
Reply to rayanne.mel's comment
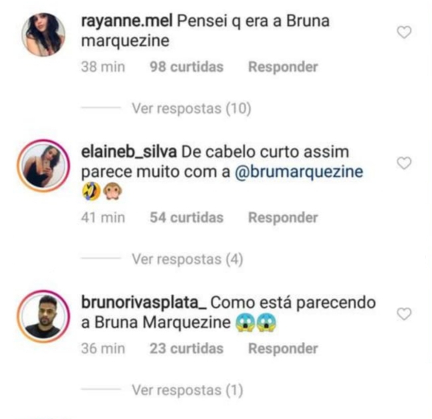[283, 67]
